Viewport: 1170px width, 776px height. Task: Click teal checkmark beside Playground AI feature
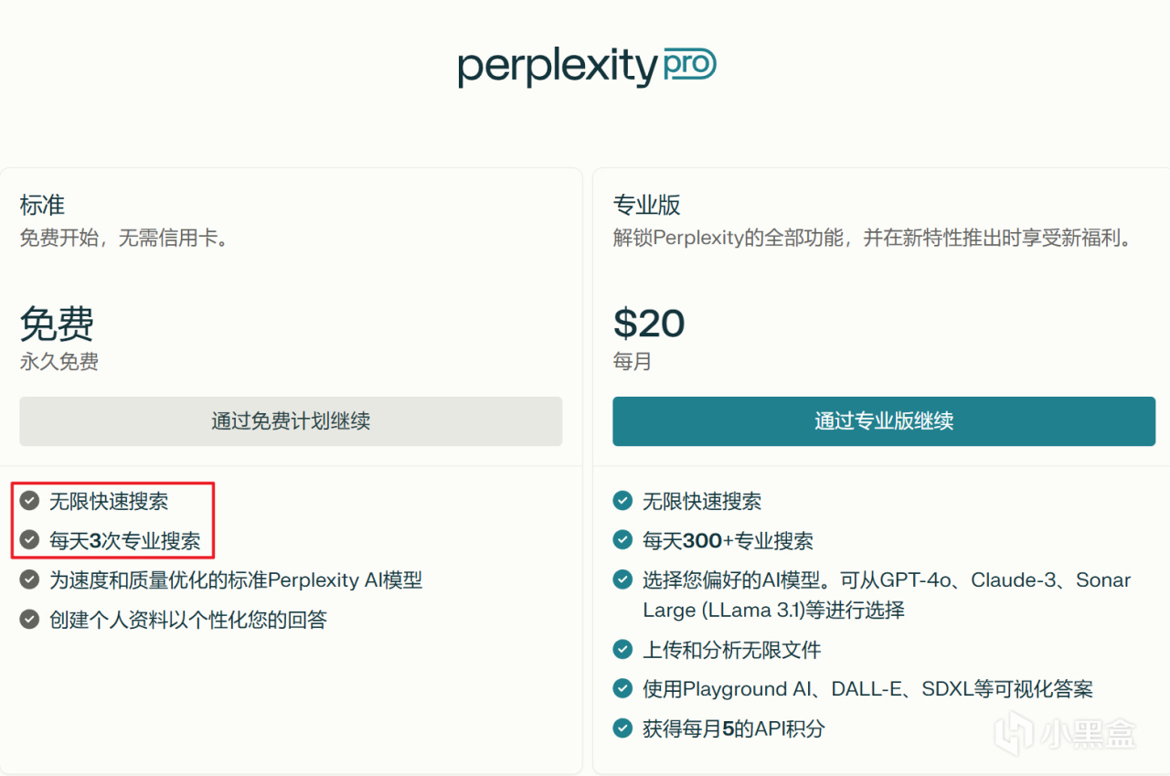click(x=622, y=688)
